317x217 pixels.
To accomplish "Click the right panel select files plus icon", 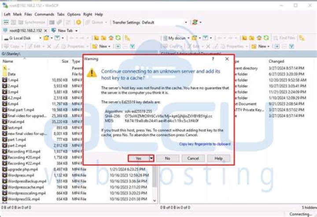I will pyautogui.click(x=277, y=47).
